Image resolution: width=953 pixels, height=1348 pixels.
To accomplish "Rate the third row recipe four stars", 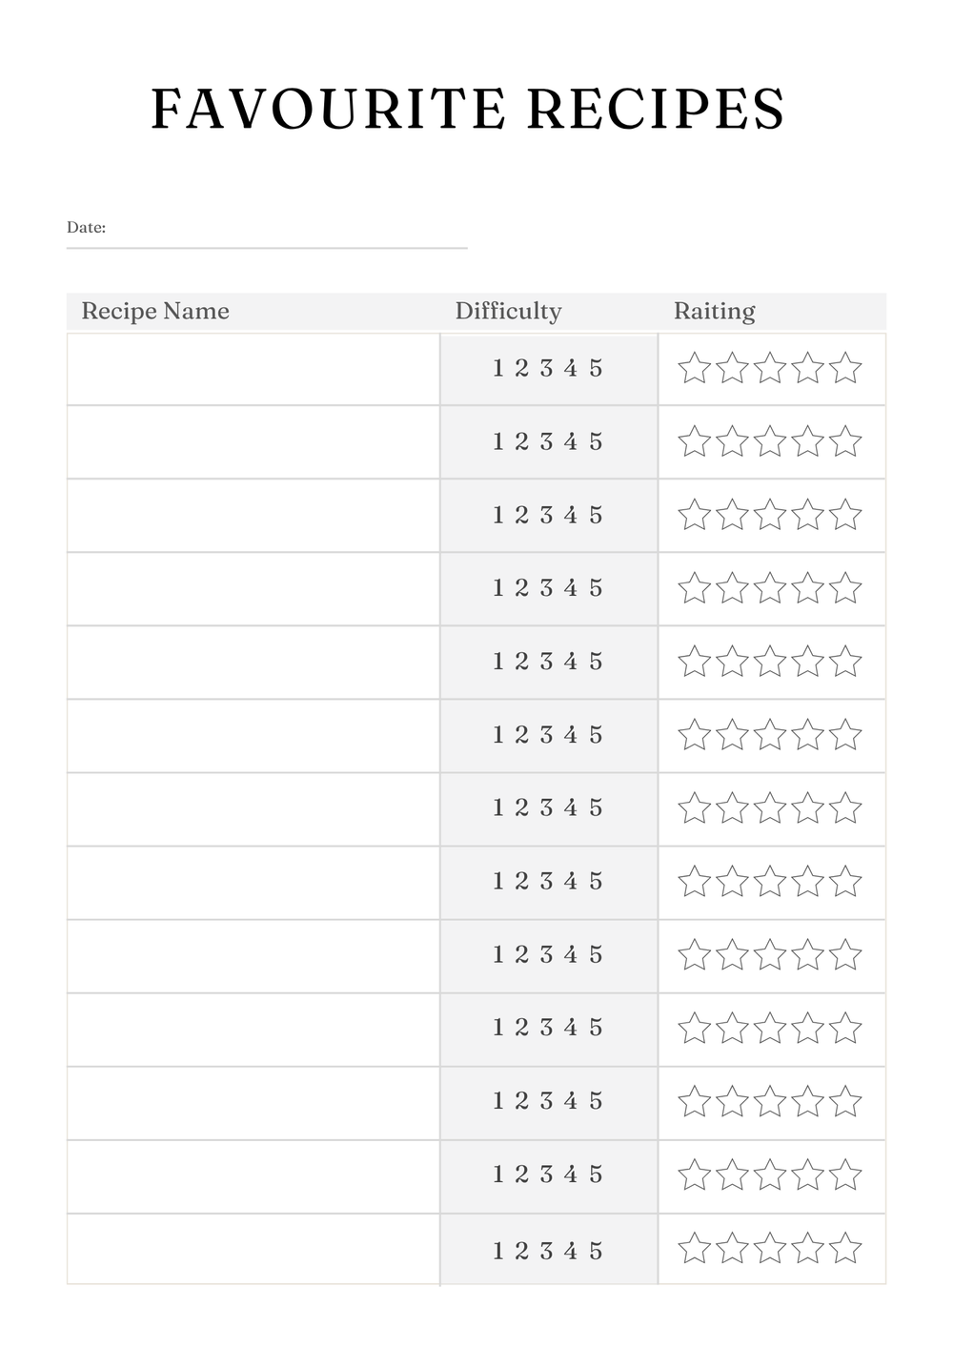I will tap(807, 515).
